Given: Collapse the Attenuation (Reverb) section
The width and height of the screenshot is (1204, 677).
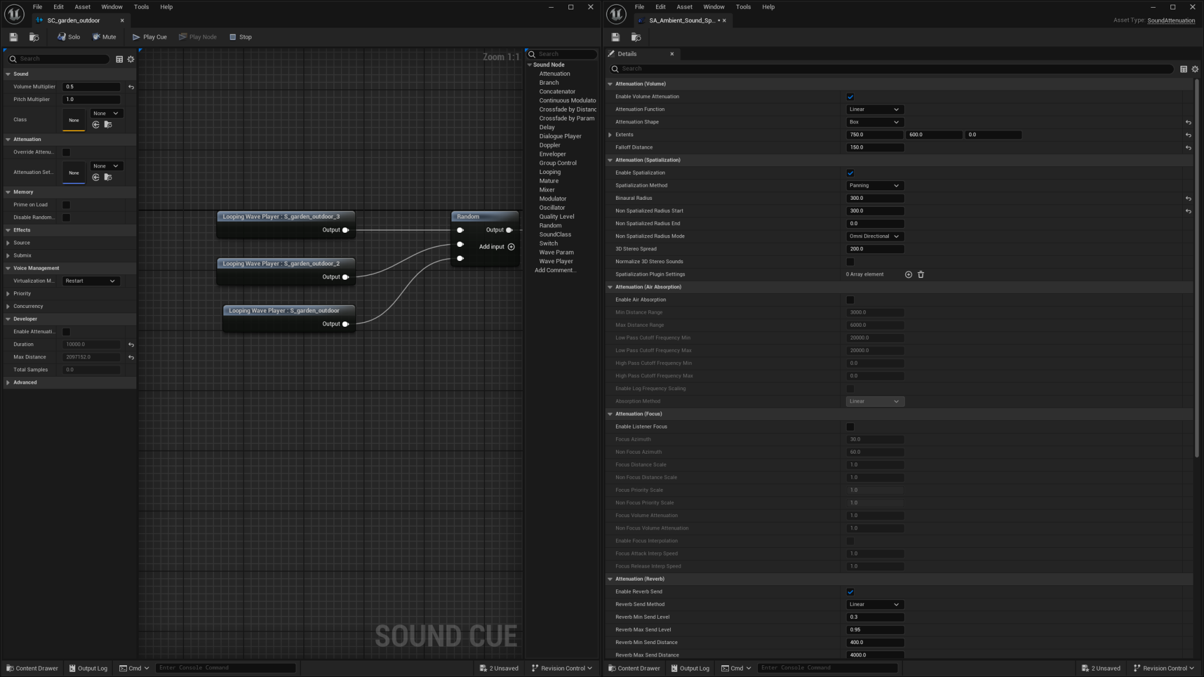Looking at the screenshot, I should pos(610,579).
